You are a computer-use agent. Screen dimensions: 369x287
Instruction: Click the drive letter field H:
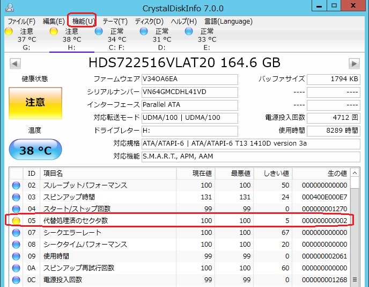190,131
